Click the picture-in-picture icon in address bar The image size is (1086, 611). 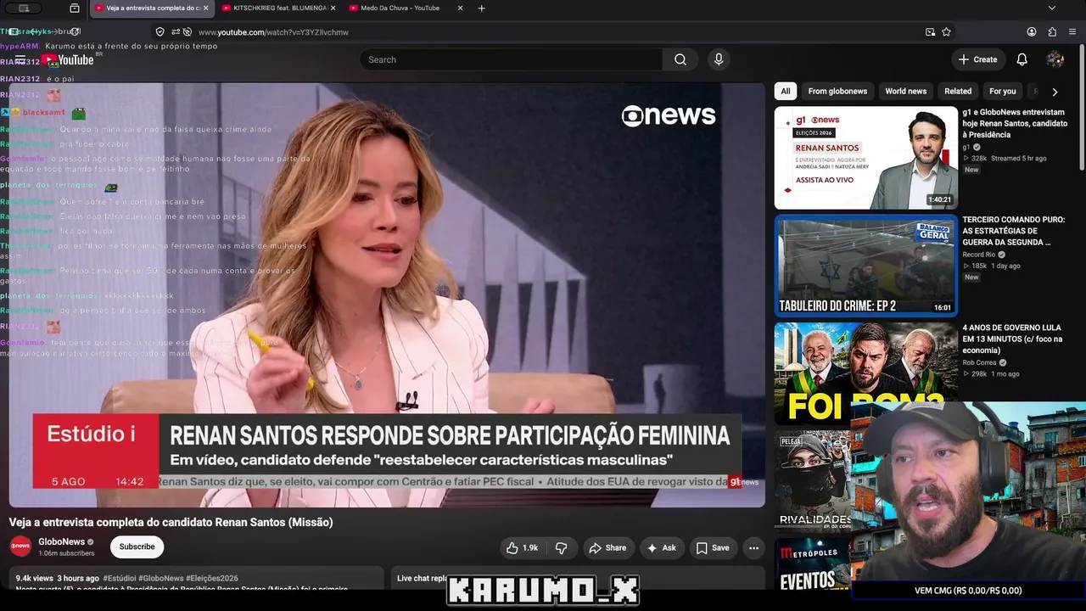(931, 32)
